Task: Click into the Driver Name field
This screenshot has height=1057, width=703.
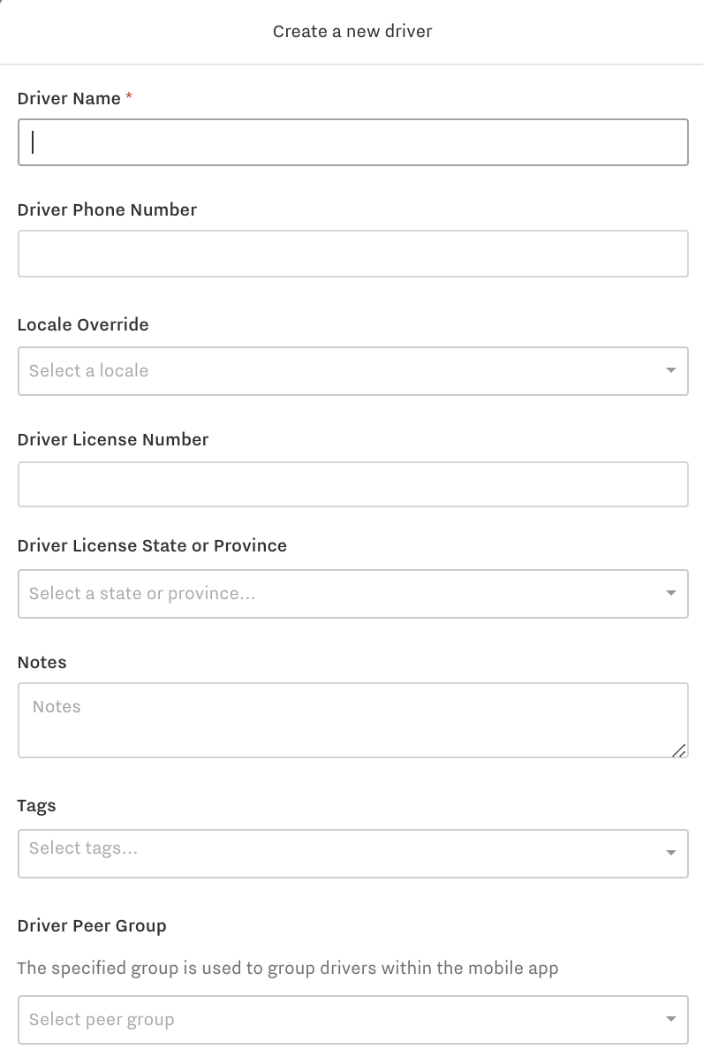Action: [x=353, y=141]
